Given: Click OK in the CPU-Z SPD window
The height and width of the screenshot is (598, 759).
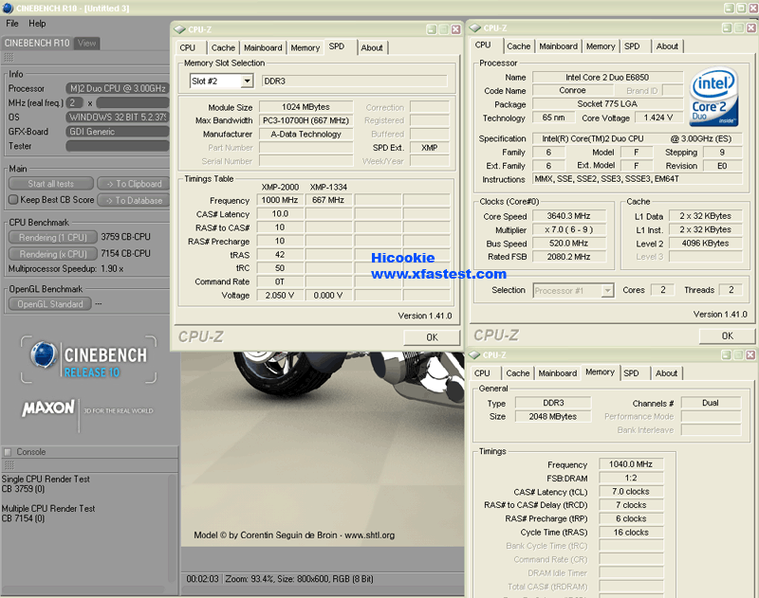Looking at the screenshot, I should [x=432, y=337].
